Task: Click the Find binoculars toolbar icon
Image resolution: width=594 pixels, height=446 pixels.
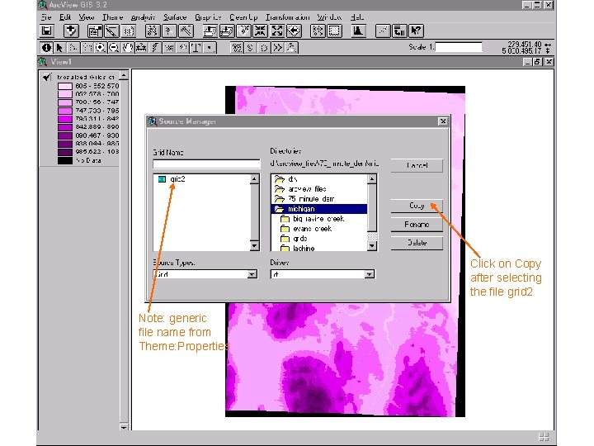Action: pos(153,31)
